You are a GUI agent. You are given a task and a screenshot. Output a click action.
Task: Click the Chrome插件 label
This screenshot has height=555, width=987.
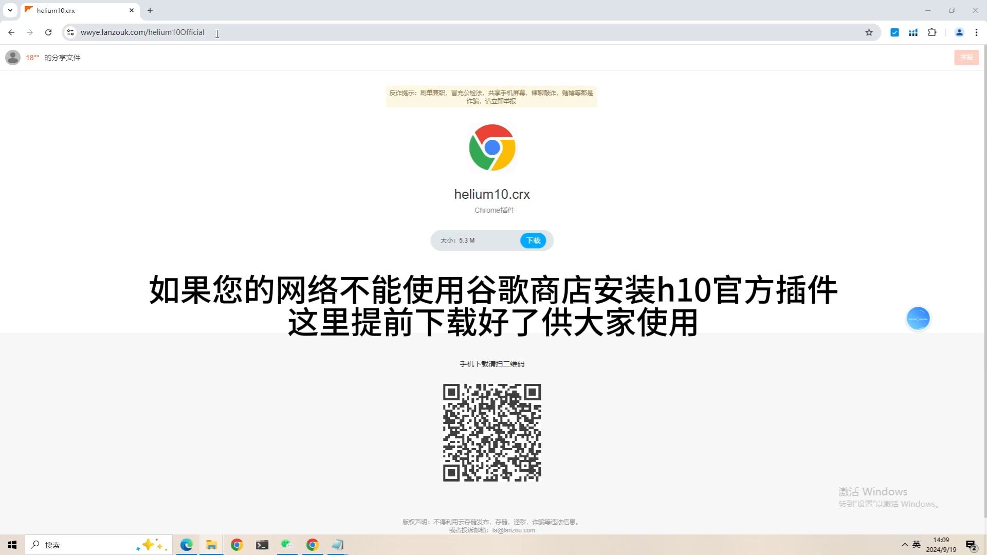(494, 210)
